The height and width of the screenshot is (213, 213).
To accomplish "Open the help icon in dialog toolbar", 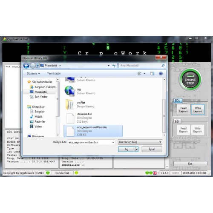I will tap(161, 73).
